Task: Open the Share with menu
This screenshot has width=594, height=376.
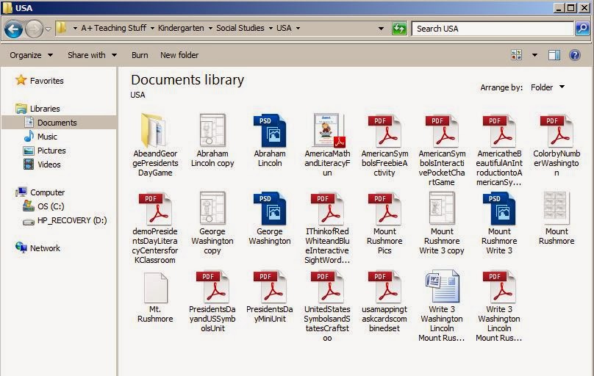Action: (92, 55)
